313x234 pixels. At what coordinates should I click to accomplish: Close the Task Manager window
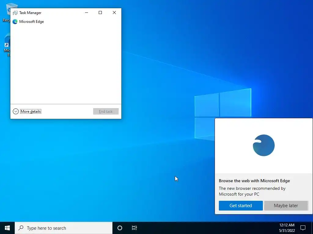pyautogui.click(x=114, y=12)
